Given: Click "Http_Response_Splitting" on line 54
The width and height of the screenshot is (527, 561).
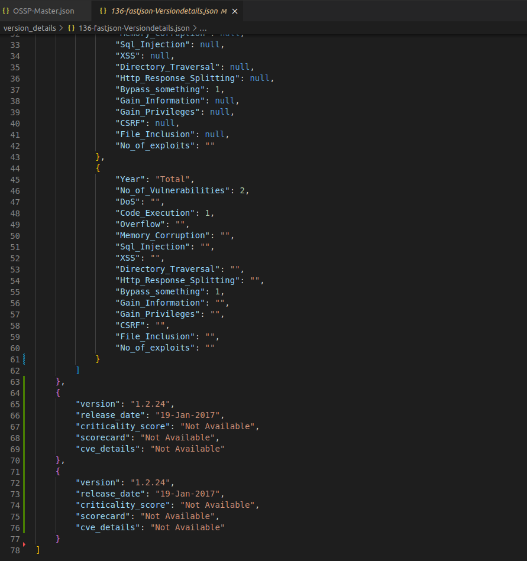Looking at the screenshot, I should pos(177,280).
